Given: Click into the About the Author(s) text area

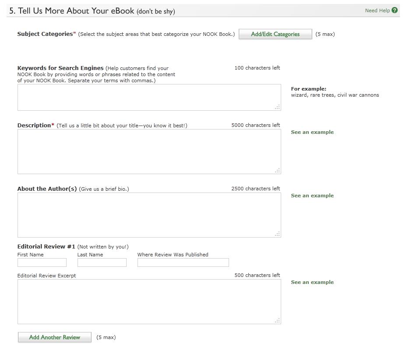Looking at the screenshot, I should tap(149, 215).
